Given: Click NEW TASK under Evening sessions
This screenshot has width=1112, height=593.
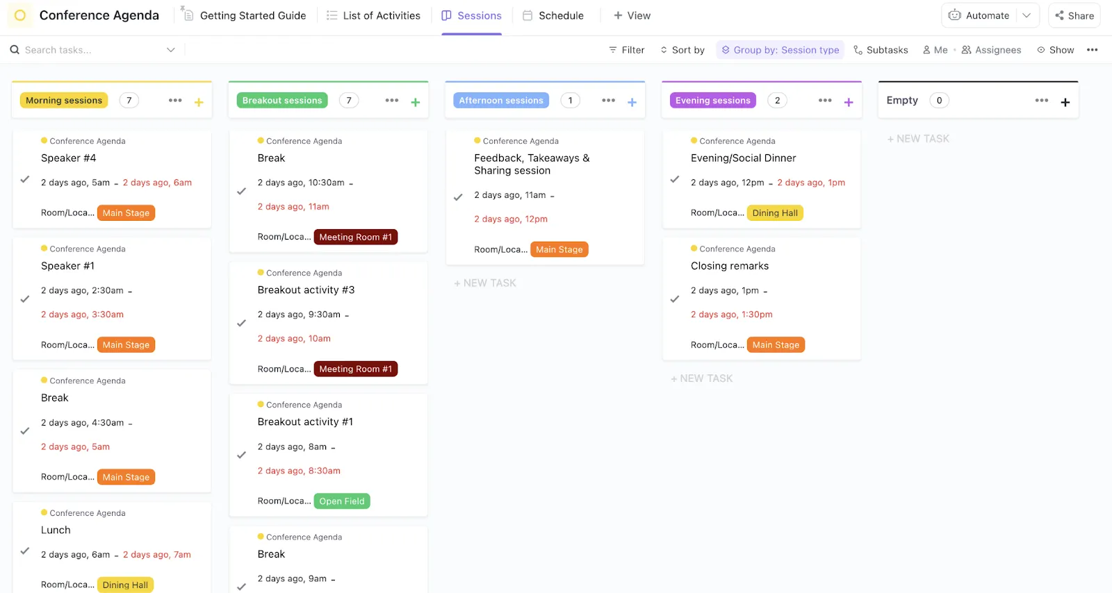Looking at the screenshot, I should tap(702, 378).
